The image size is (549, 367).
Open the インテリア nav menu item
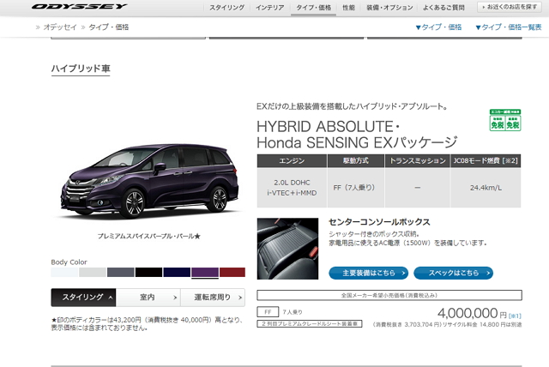pos(269,8)
